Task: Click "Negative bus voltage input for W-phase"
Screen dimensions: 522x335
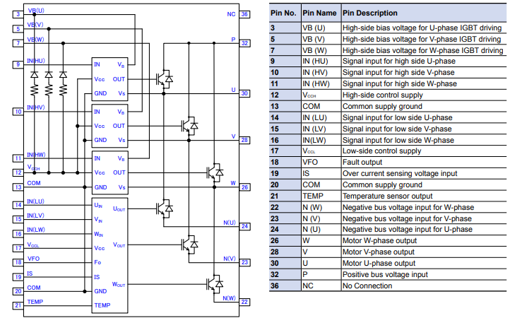Action: point(408,208)
